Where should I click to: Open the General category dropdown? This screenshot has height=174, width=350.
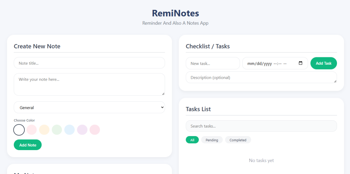click(x=89, y=107)
